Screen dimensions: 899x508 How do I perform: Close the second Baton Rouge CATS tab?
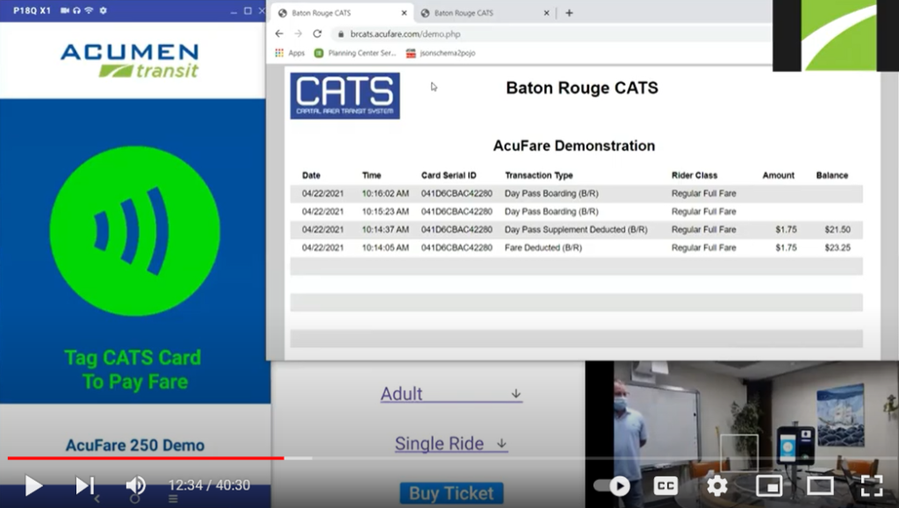pyautogui.click(x=546, y=12)
